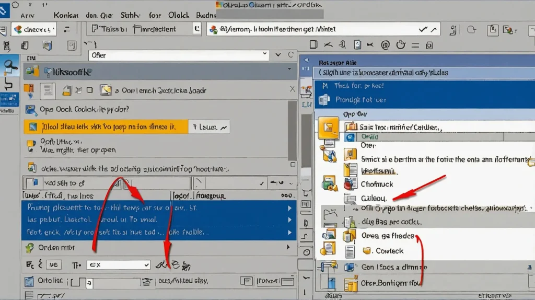535x300 pixels.
Task: Expand the 'Orden mtor' submenu arrow
Action: pos(288,247)
